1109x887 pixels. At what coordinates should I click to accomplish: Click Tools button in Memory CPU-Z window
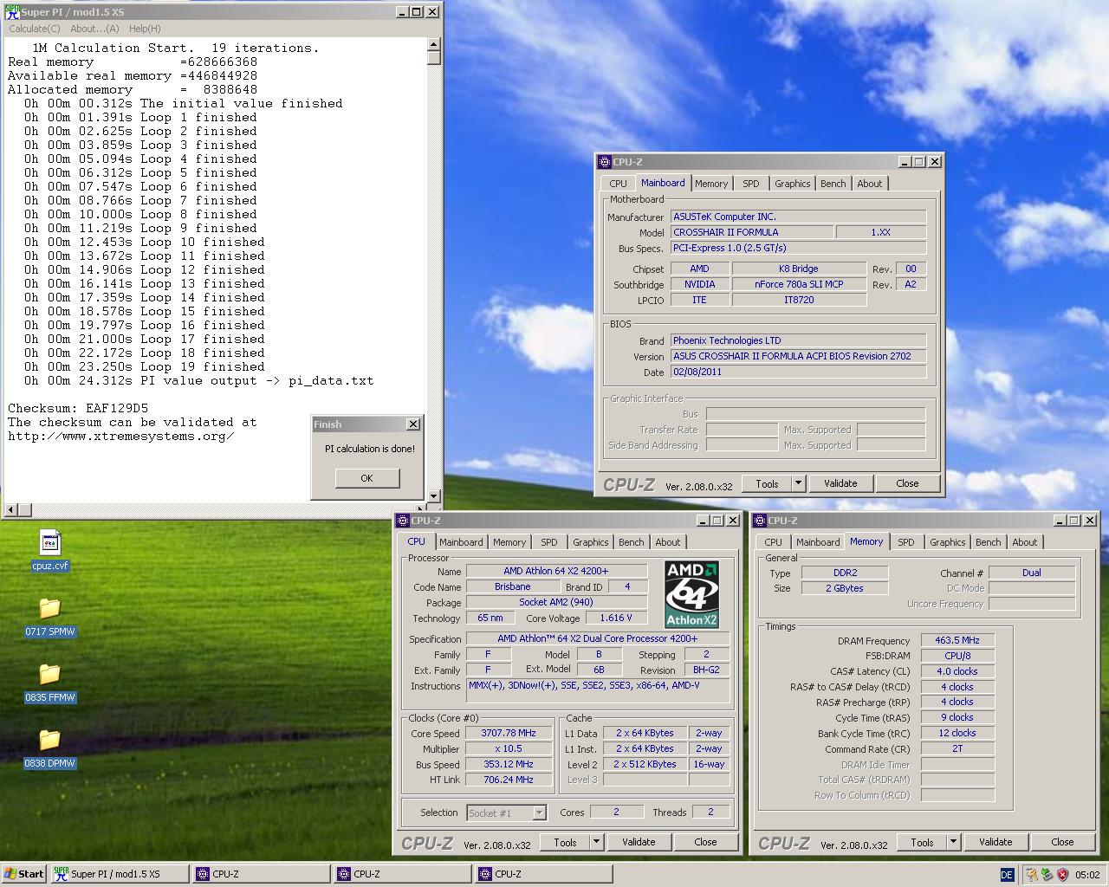(x=922, y=842)
